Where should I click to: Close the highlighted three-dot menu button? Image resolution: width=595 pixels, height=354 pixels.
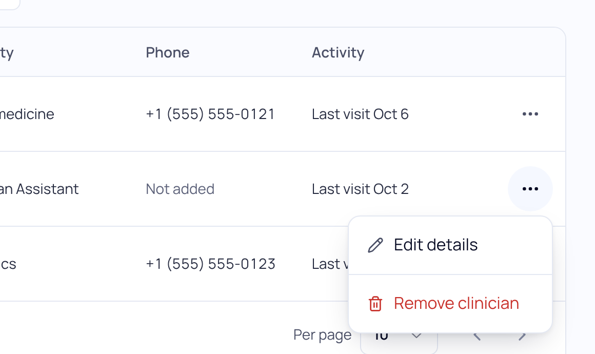click(x=530, y=189)
